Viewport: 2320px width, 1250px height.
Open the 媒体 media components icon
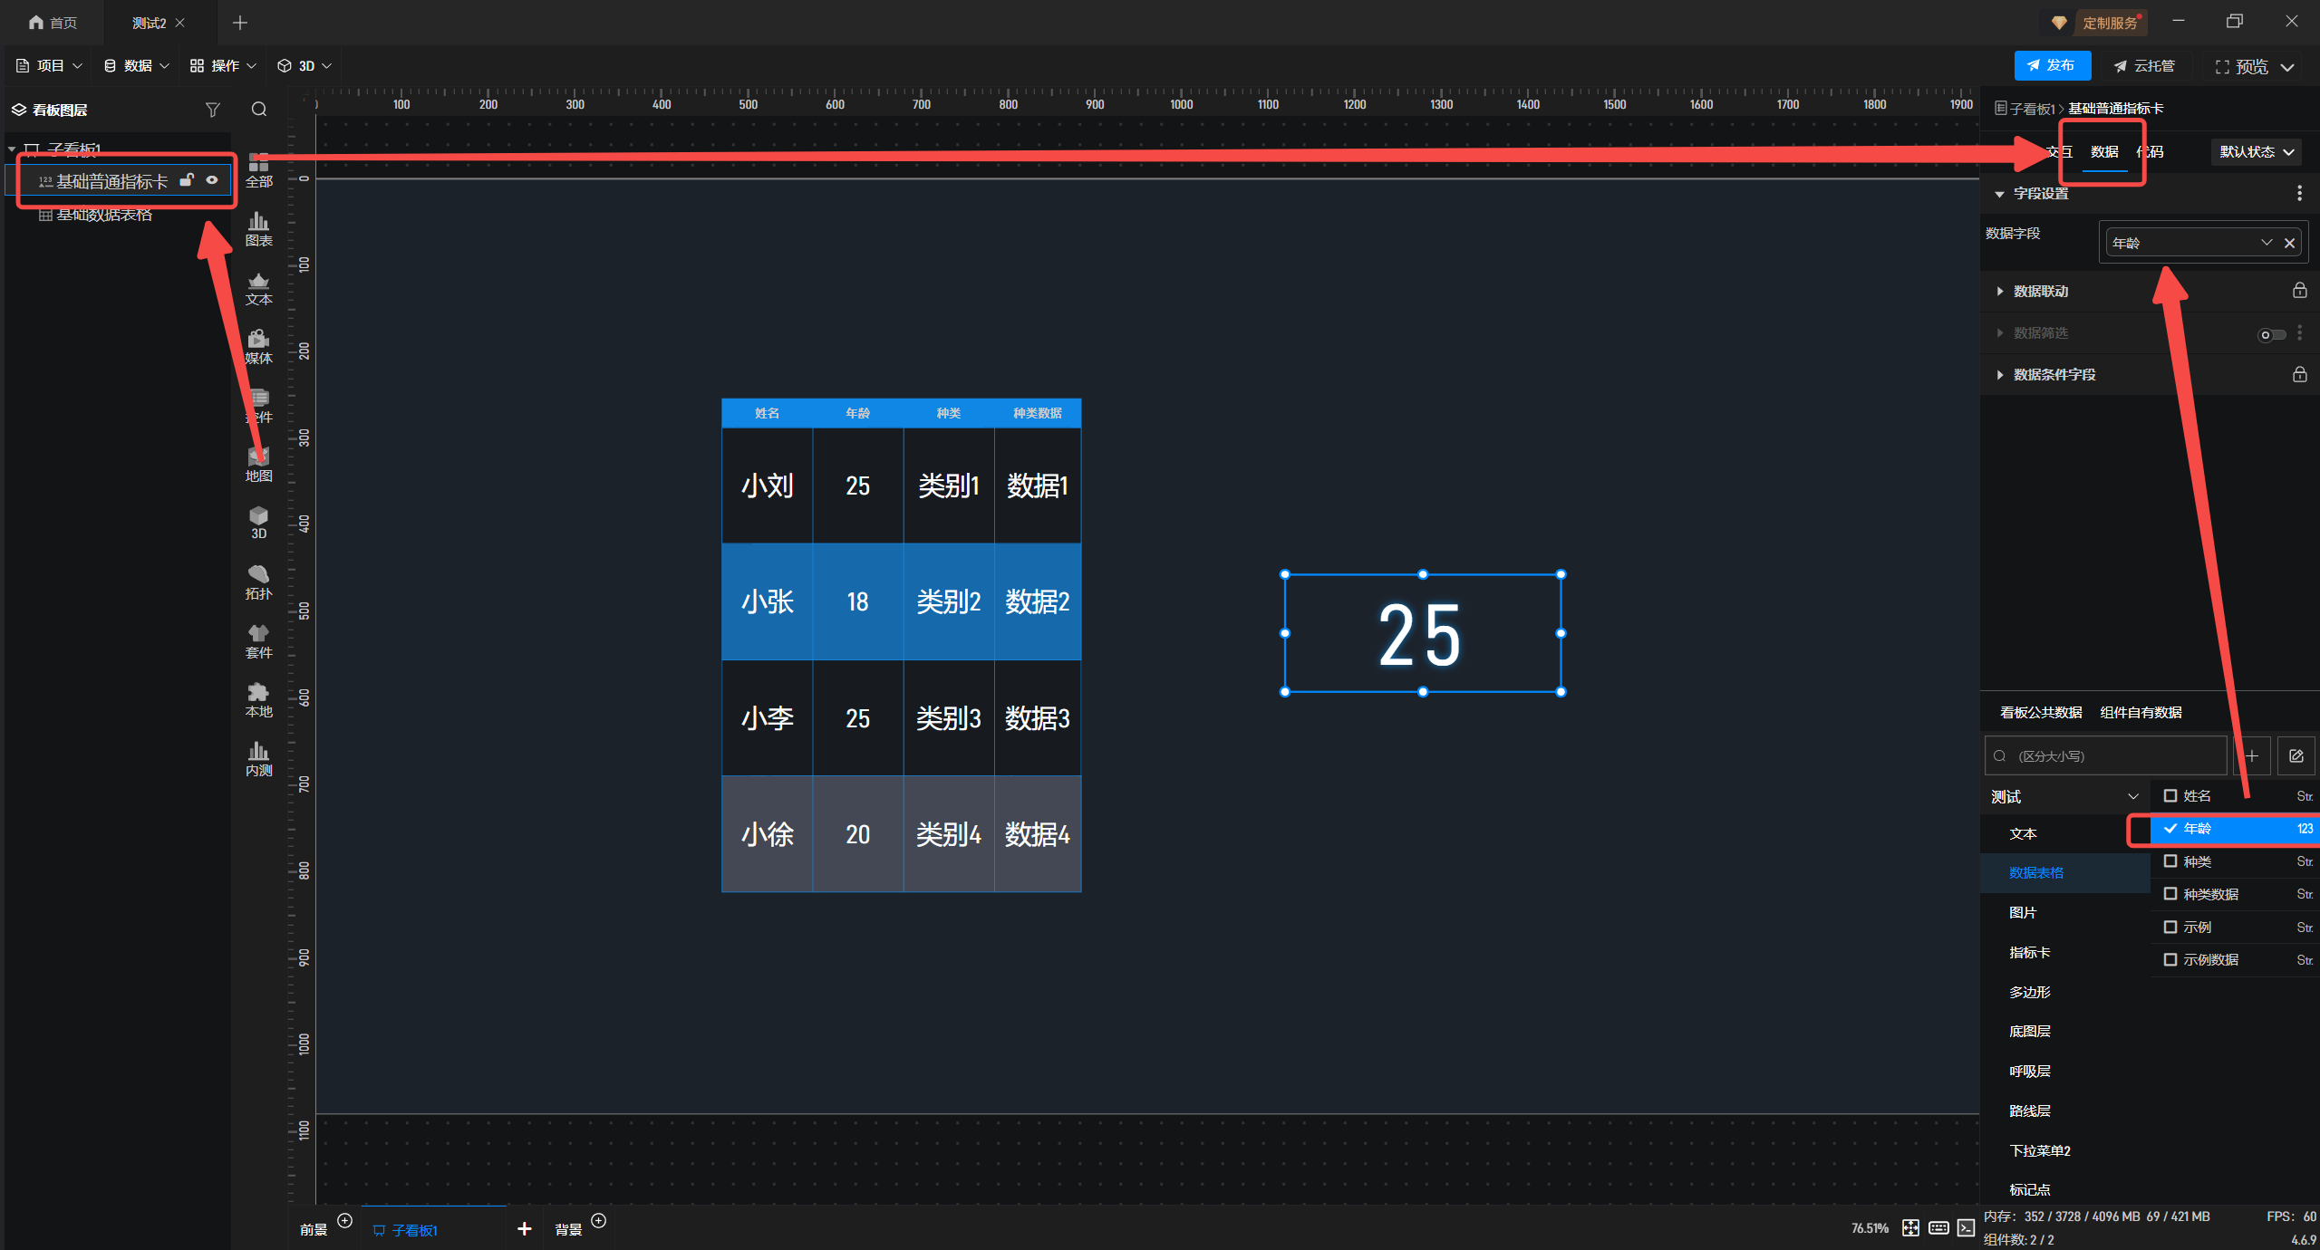(258, 346)
